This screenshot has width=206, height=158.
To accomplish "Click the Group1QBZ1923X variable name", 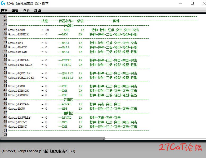I will click(21, 78).
